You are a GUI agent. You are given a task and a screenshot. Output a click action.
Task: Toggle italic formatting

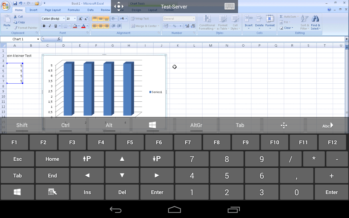click(x=50, y=26)
